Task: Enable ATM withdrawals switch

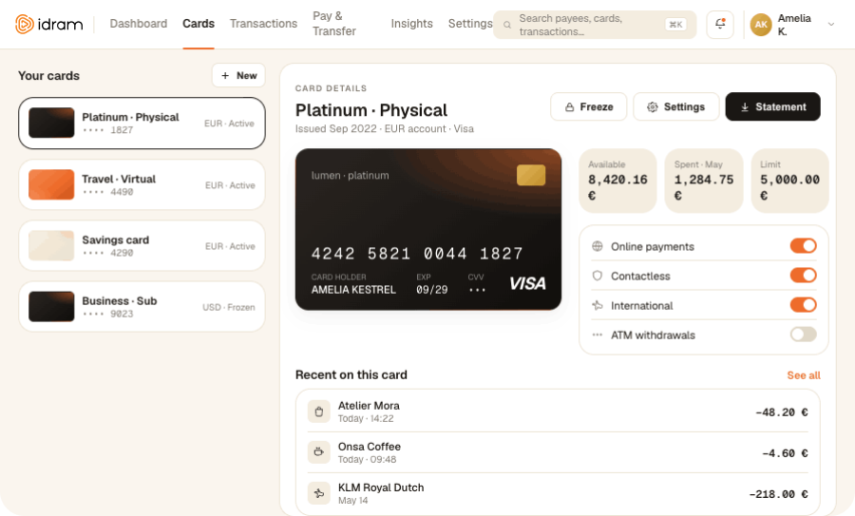Action: tap(803, 334)
